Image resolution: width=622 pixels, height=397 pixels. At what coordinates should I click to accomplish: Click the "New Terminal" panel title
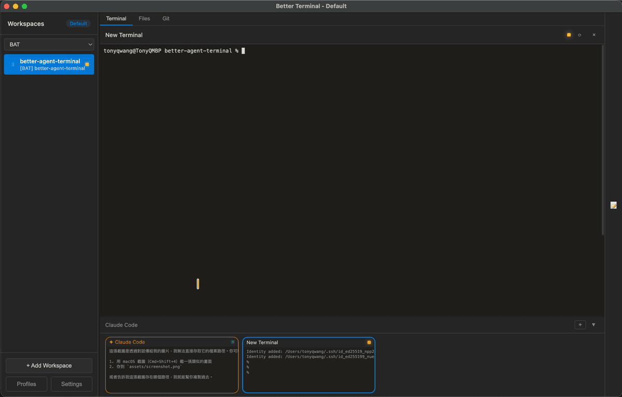(x=124, y=35)
